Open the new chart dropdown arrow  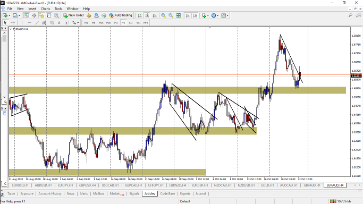(9, 15)
